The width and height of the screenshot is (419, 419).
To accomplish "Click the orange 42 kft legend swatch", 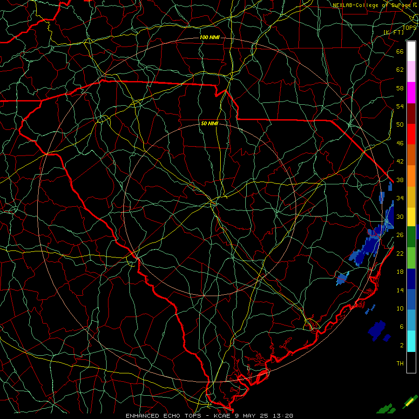I will point(411,176).
